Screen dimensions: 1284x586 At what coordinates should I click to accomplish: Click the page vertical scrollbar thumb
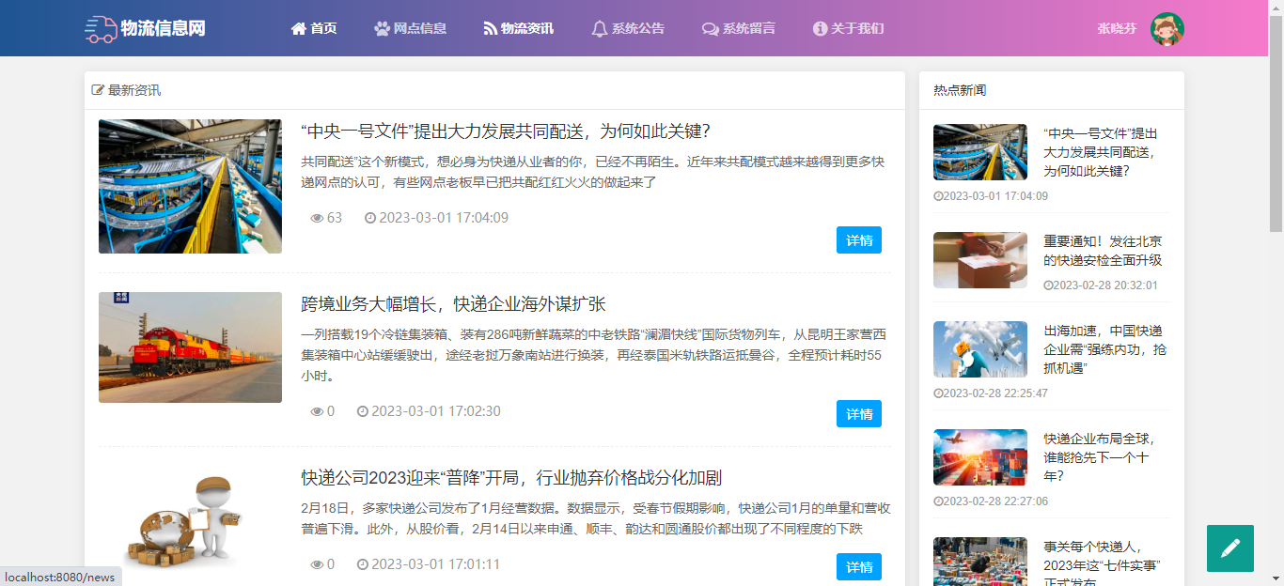(1276, 123)
